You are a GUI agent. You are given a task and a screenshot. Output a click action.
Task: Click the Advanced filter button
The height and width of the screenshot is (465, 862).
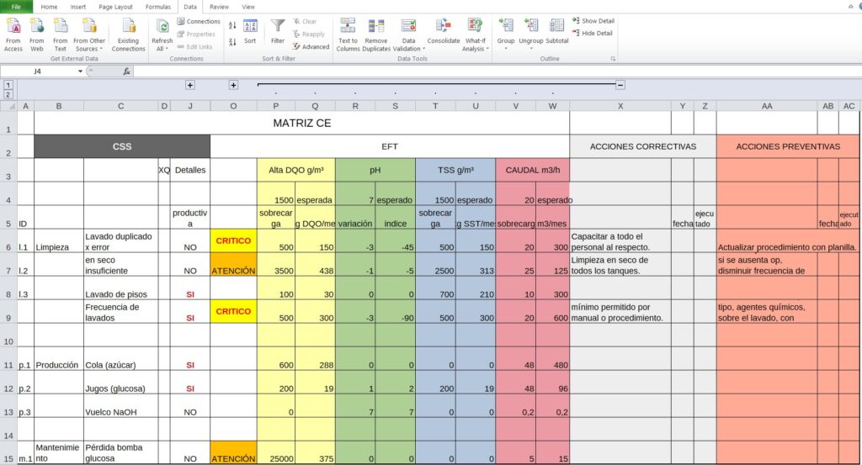click(311, 47)
